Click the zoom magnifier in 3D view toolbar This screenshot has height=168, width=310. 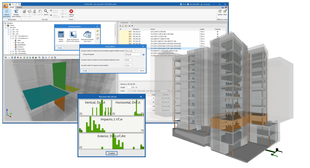(46, 58)
